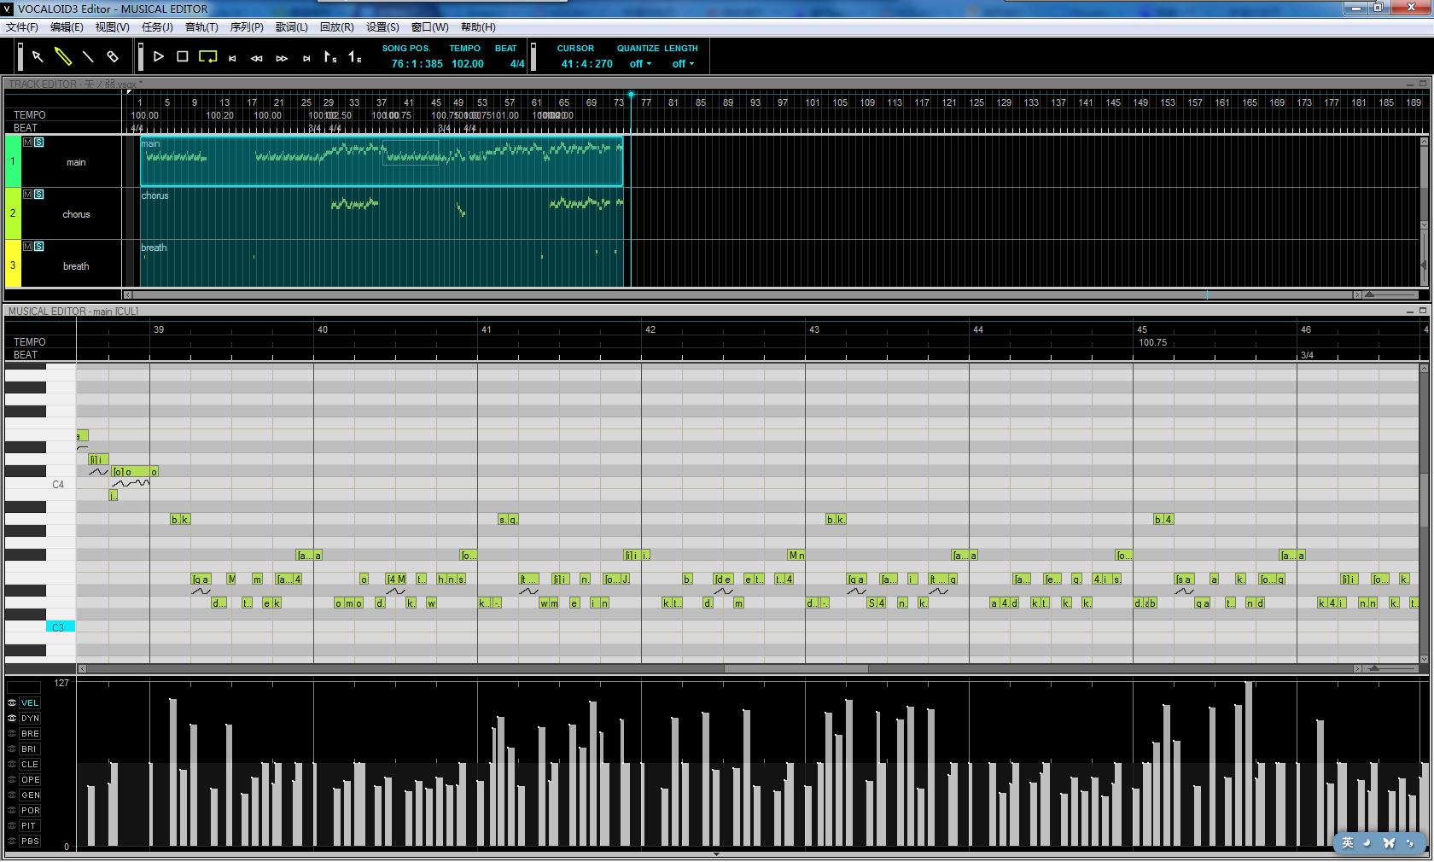Select the arrow pointer tool
The image size is (1434, 862).
click(38, 56)
